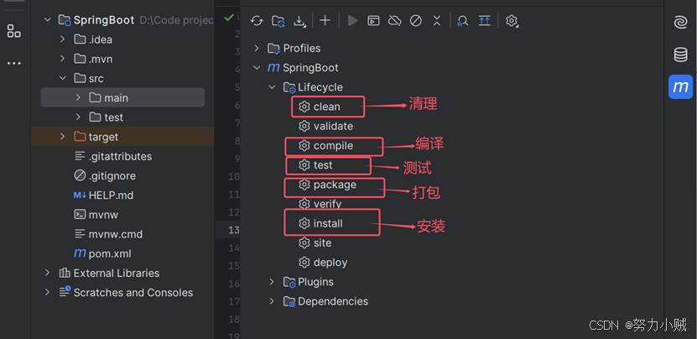This screenshot has height=339, width=697.
Task: Expand the Plugins node
Action: [x=271, y=282]
